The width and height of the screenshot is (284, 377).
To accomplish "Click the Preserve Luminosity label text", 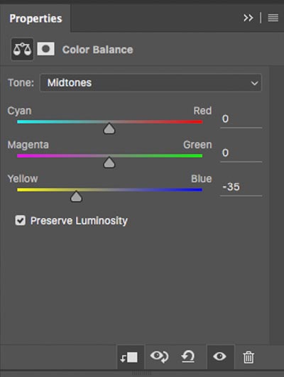I will tap(79, 221).
